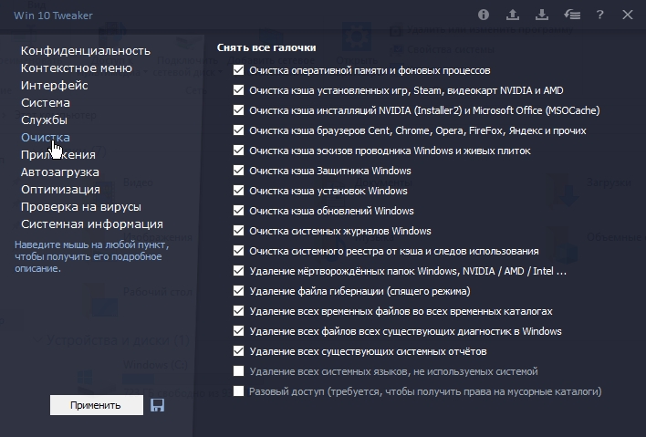Check the Разовый доступ checkbox

coord(238,390)
